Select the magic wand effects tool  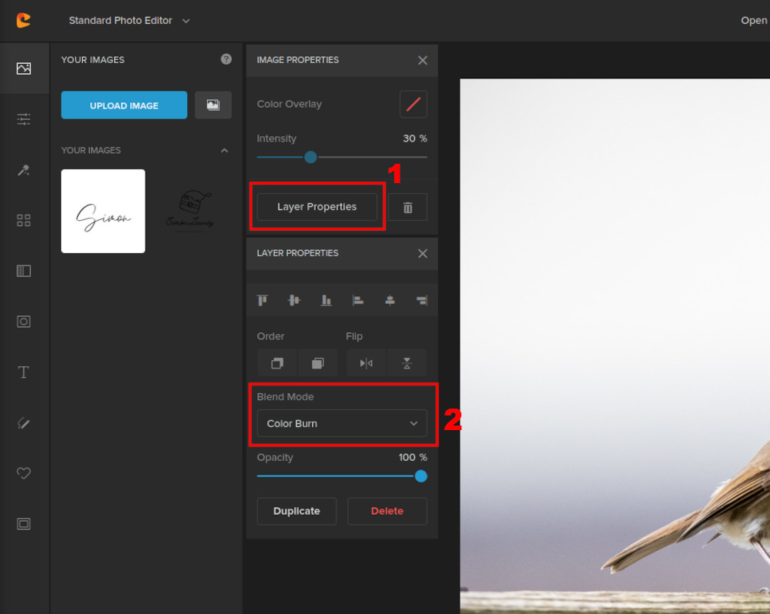point(24,170)
